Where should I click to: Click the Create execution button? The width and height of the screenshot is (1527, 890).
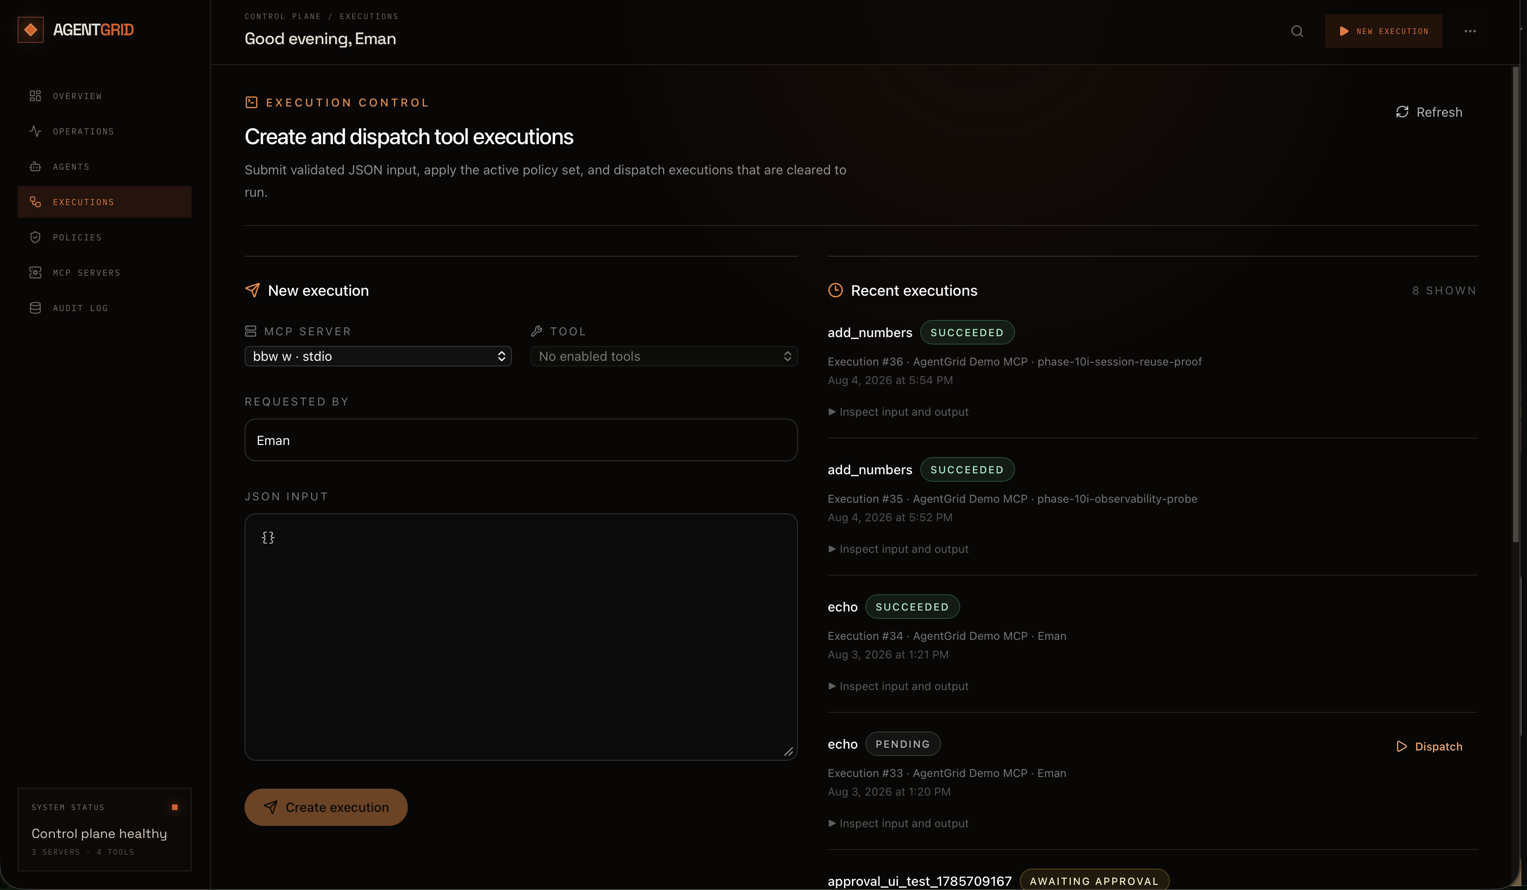pyautogui.click(x=326, y=807)
